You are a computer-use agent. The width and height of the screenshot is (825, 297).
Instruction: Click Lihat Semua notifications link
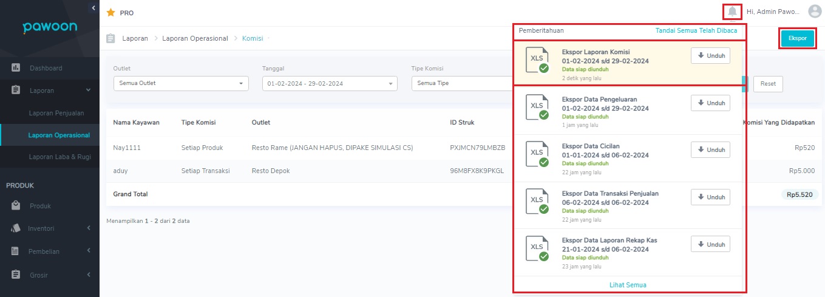point(628,285)
